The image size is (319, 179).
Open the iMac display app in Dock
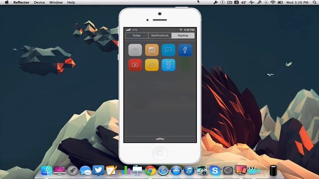[x=59, y=171]
